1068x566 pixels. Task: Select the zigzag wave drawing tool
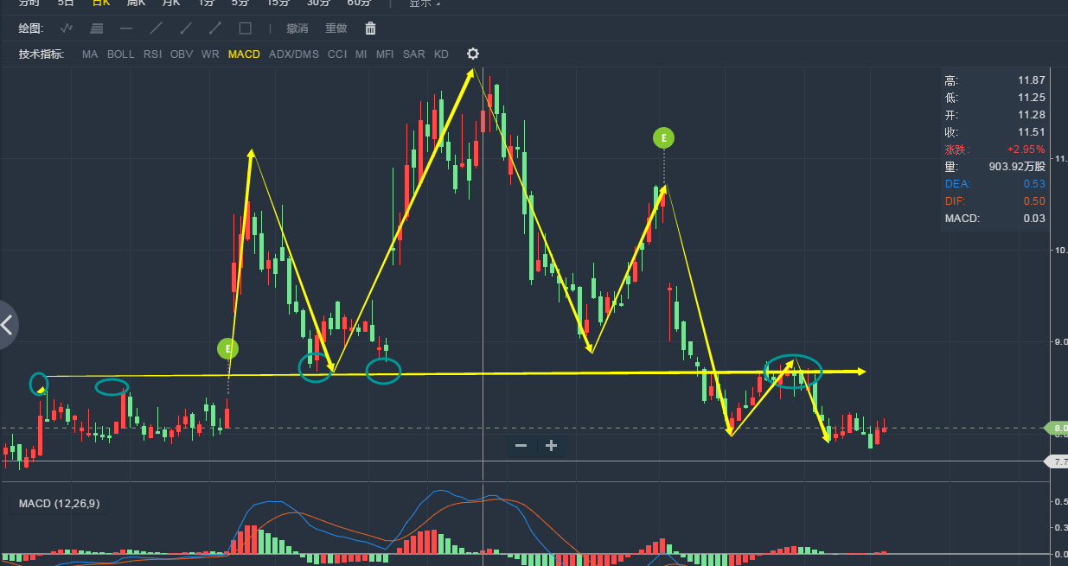pos(67,29)
